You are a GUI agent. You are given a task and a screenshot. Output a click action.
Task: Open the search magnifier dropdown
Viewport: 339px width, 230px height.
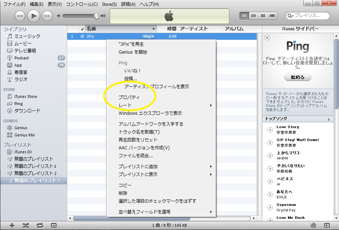[x=290, y=16]
